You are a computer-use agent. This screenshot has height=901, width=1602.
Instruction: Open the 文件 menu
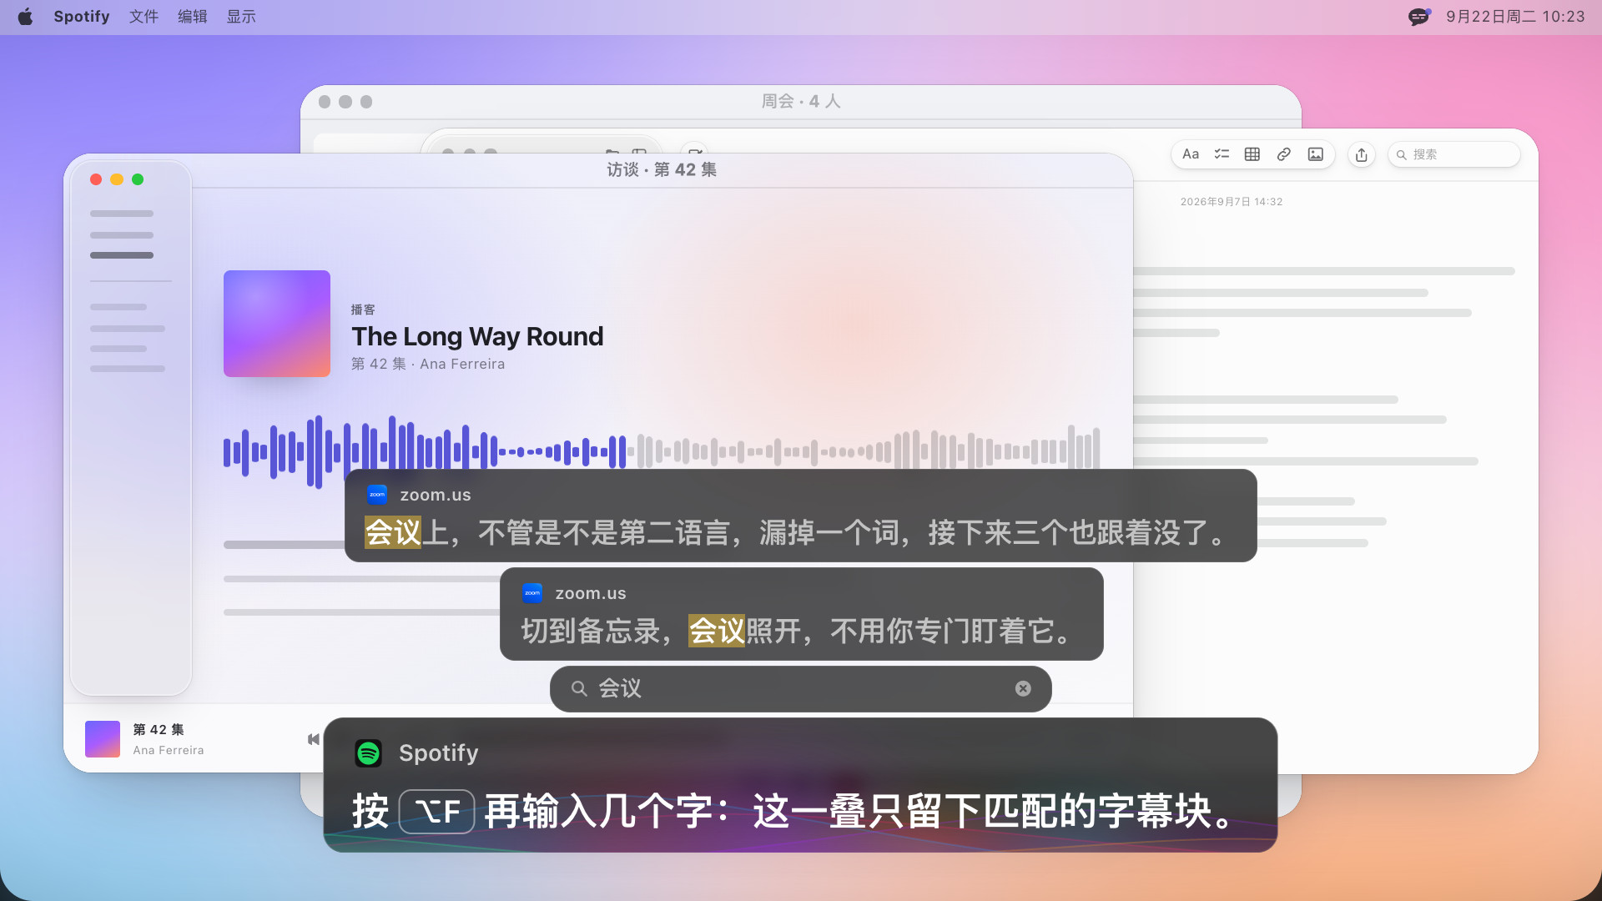144,17
